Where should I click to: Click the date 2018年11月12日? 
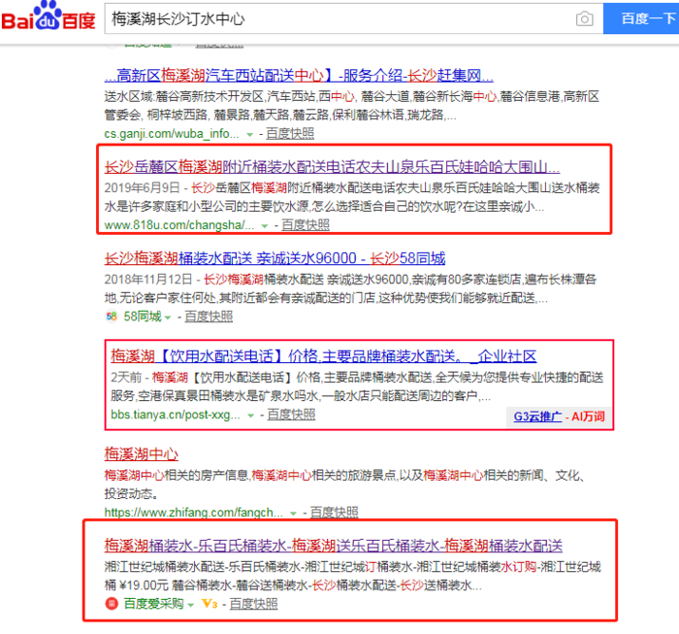click(x=148, y=280)
